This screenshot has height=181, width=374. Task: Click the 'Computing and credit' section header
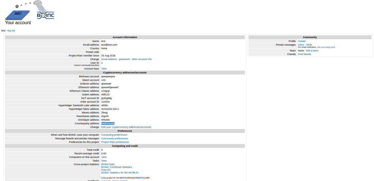pyautogui.click(x=125, y=146)
